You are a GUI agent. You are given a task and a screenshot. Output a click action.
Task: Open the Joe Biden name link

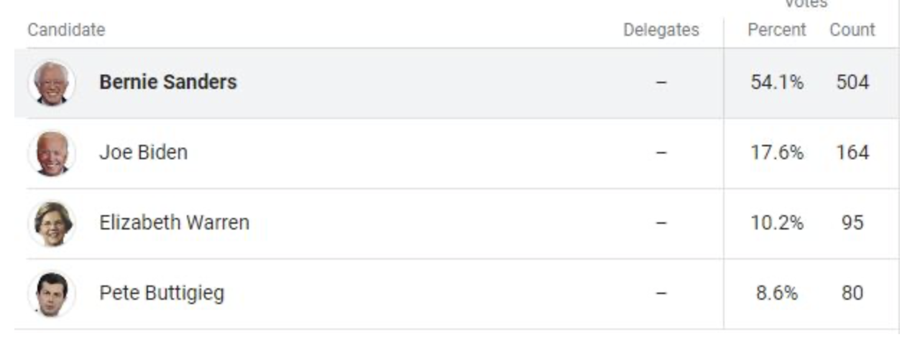tap(143, 152)
